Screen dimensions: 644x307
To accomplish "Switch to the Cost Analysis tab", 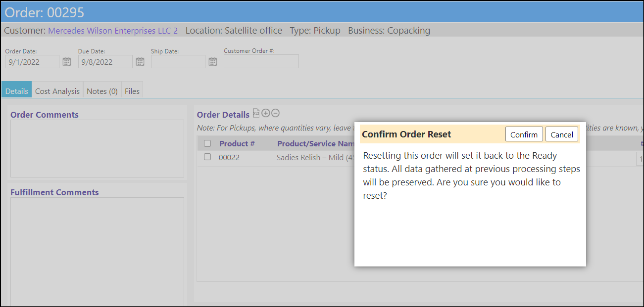I will [x=57, y=91].
